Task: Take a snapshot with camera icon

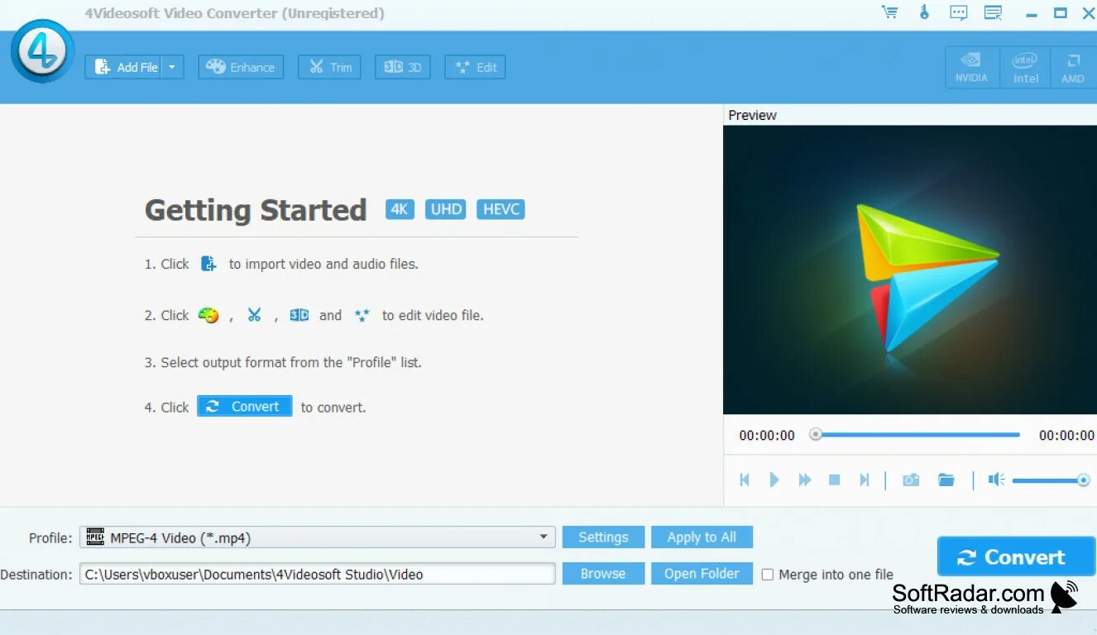Action: 911,480
